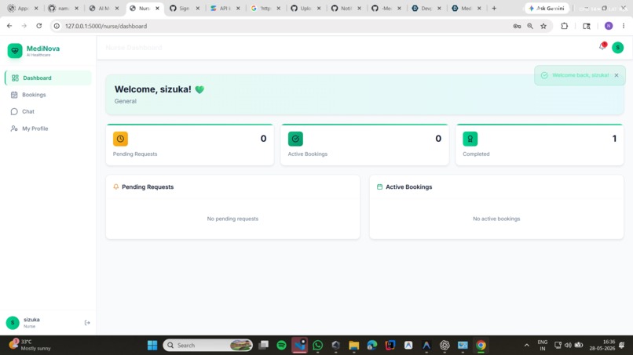The image size is (633, 355).
Task: Open ChatGPT from the taskbar
Action: (x=445, y=346)
